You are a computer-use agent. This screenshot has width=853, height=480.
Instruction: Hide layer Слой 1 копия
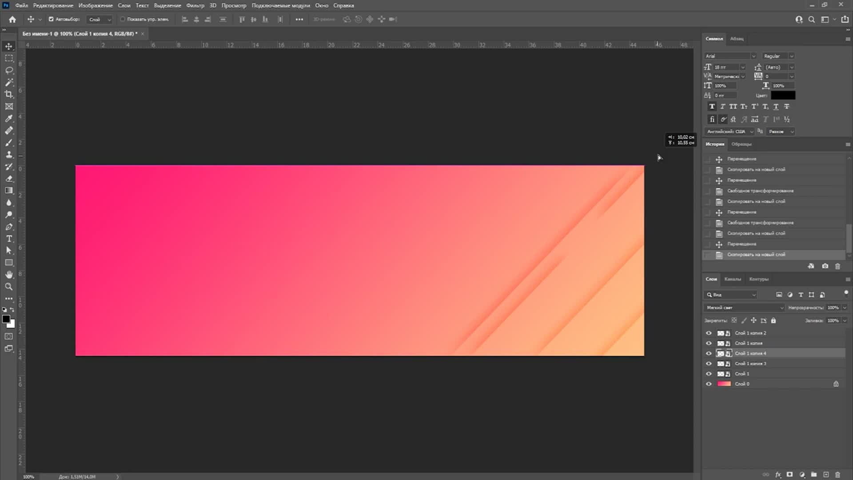pos(709,343)
